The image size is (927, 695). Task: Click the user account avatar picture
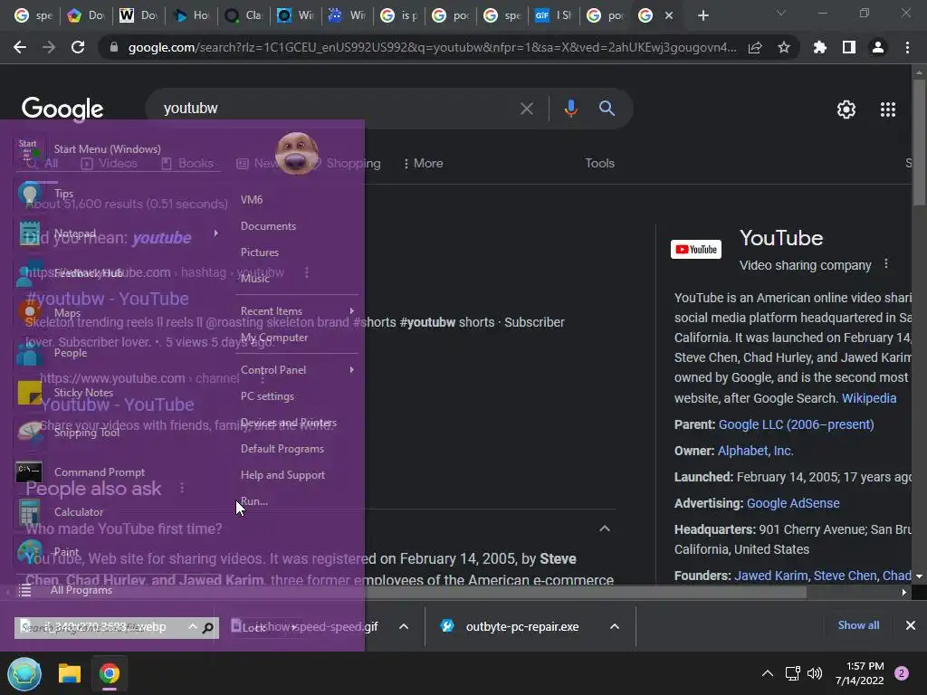click(297, 153)
